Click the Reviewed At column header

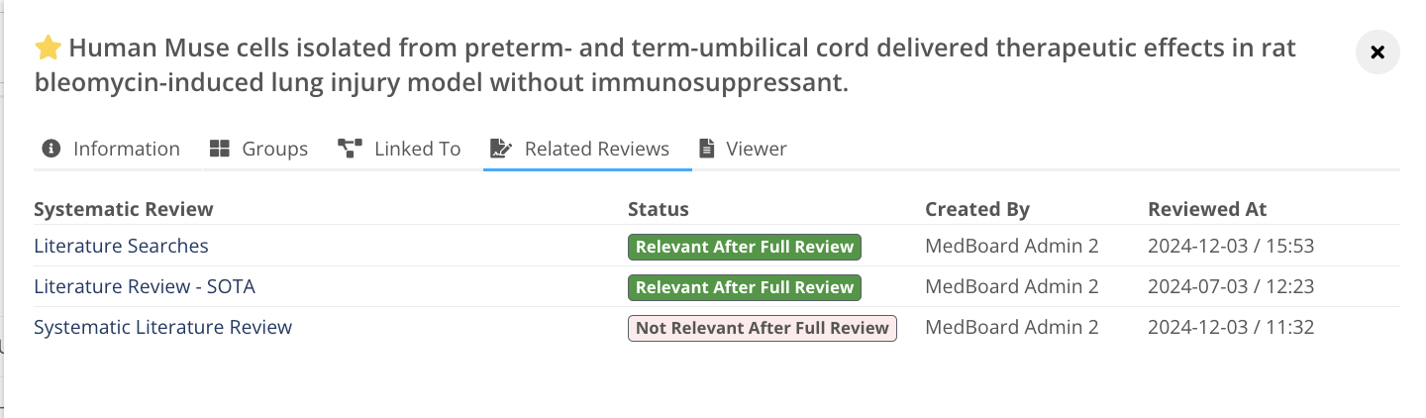pos(1206,209)
